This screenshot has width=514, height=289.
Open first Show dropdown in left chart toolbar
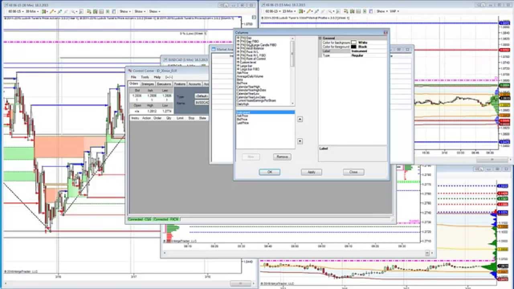tap(125, 11)
